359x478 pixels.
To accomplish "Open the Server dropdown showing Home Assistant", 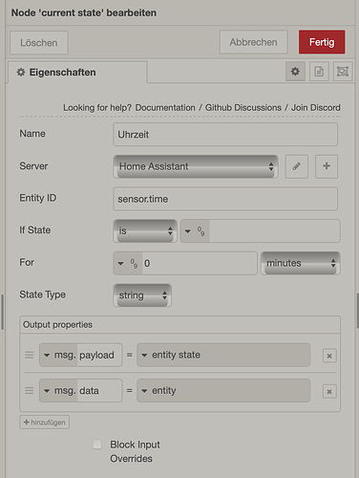I will point(196,166).
